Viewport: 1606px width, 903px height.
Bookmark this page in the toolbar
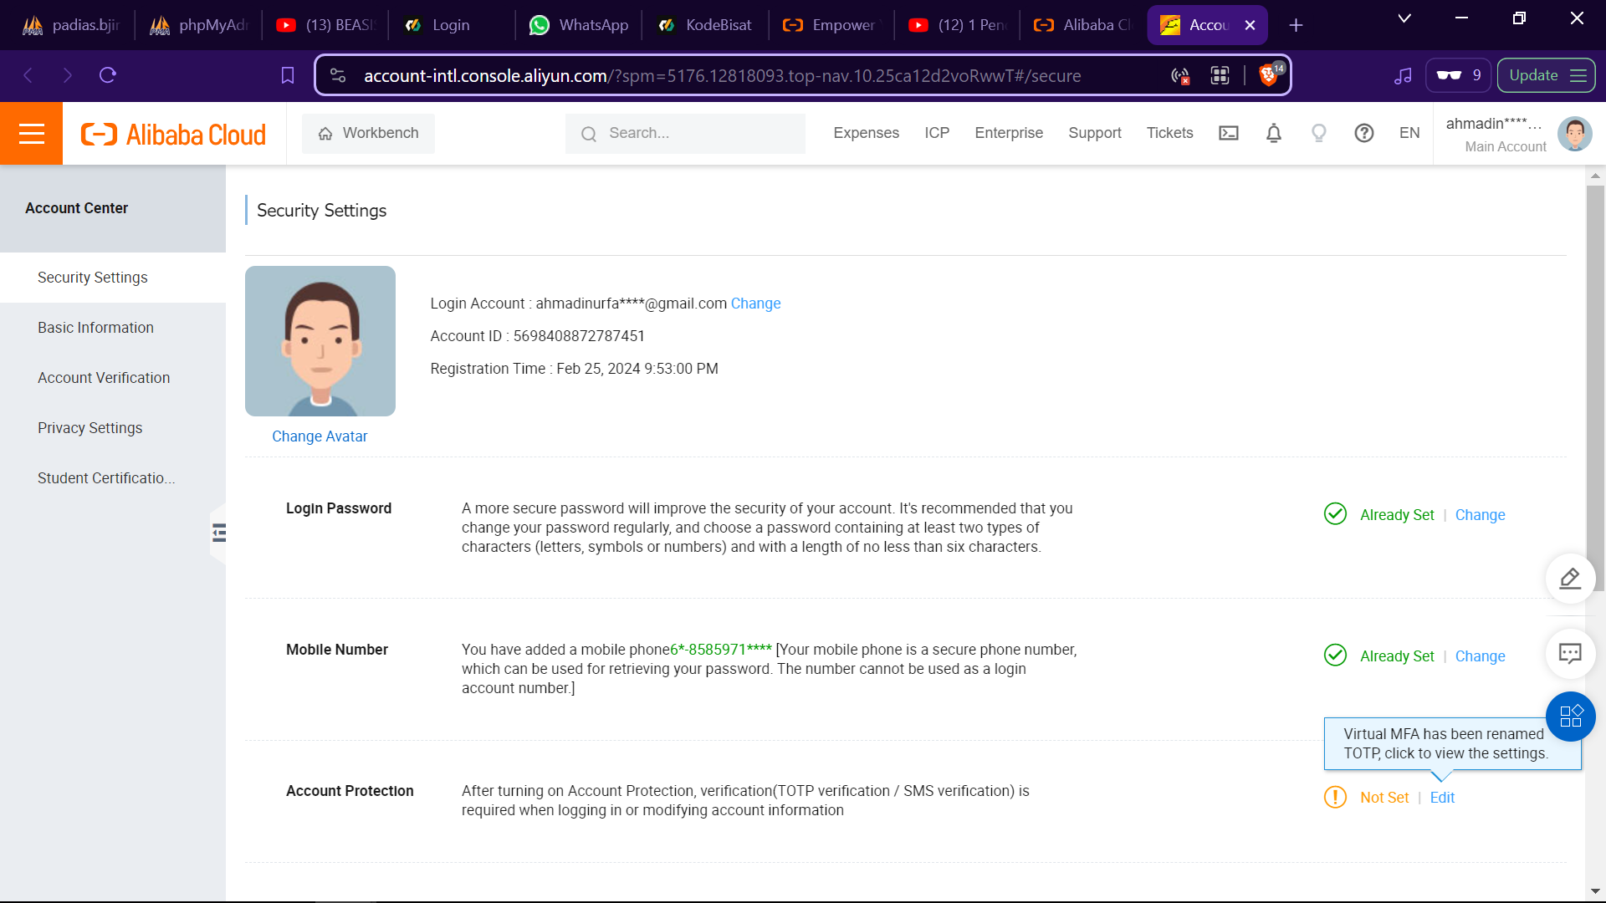click(x=288, y=75)
